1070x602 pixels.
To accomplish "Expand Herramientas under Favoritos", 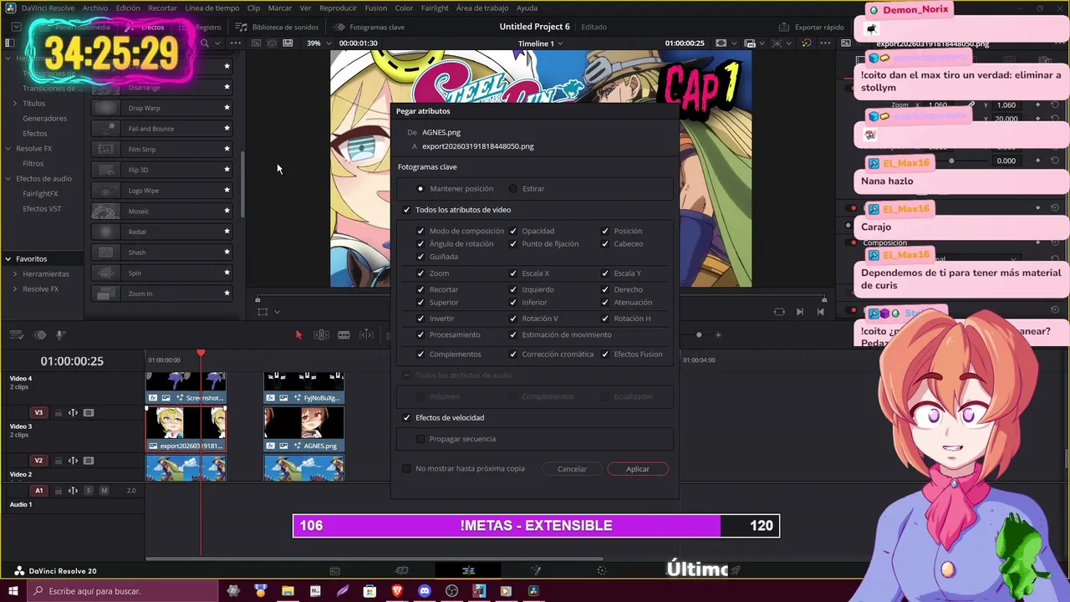I will (14, 274).
